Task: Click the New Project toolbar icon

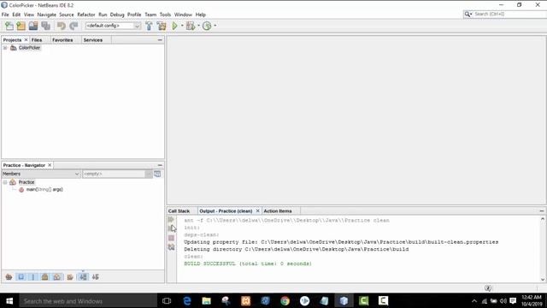Action: point(21,26)
